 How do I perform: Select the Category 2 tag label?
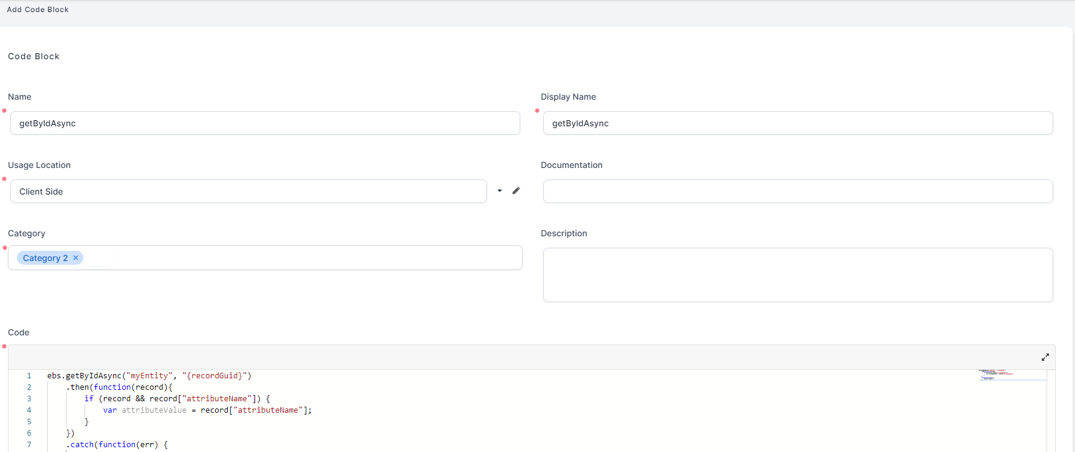45,258
